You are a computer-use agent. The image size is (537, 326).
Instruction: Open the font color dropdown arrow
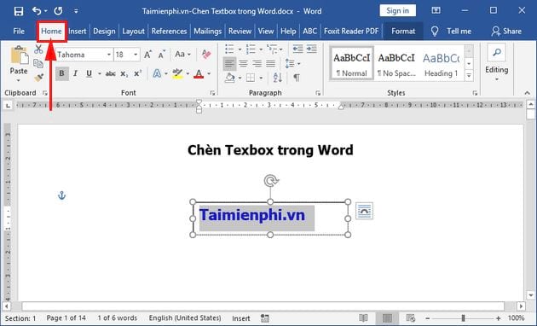pos(209,73)
